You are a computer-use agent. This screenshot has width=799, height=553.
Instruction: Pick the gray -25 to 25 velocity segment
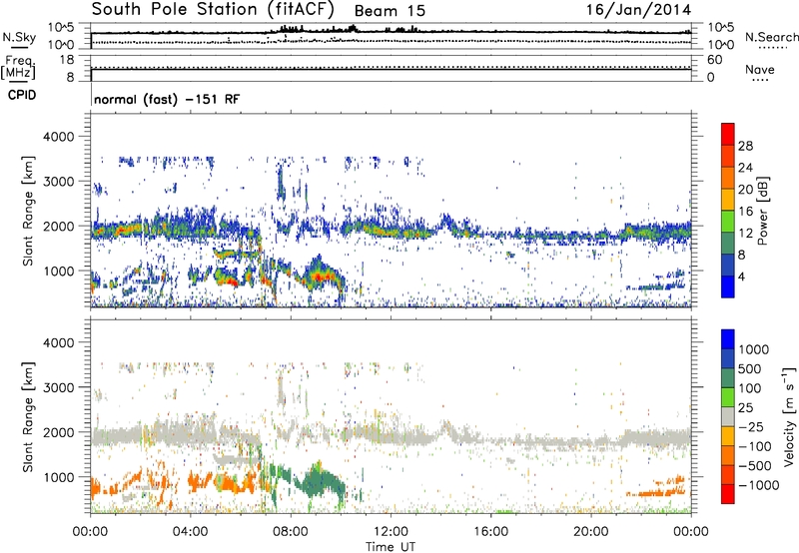(x=728, y=417)
